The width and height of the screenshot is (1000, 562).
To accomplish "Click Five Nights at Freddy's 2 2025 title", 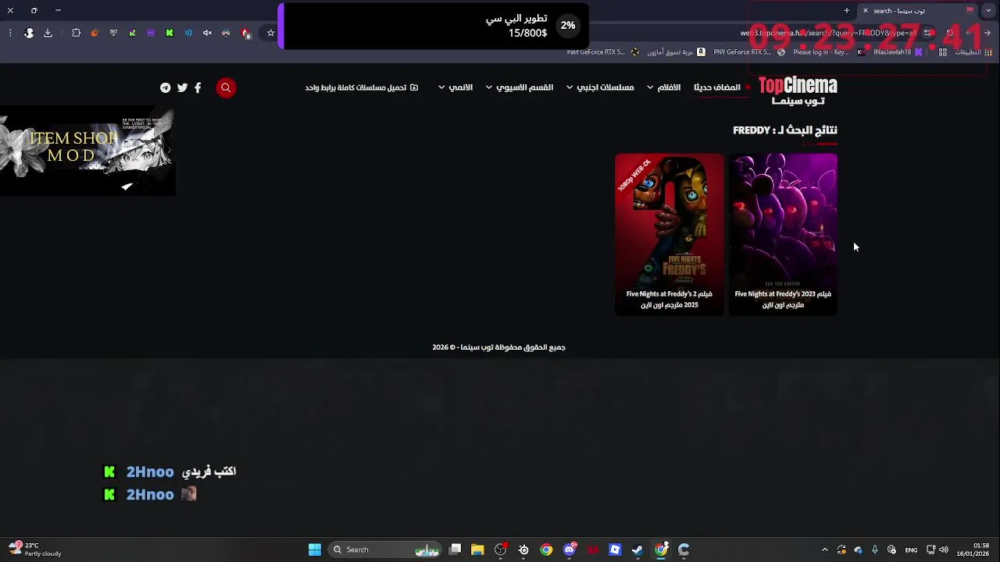I will pyautogui.click(x=670, y=300).
